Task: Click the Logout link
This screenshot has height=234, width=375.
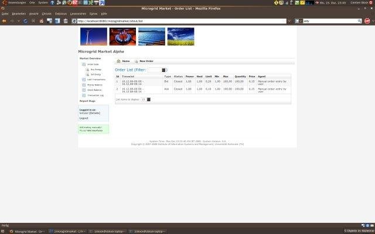Action: pos(84,118)
